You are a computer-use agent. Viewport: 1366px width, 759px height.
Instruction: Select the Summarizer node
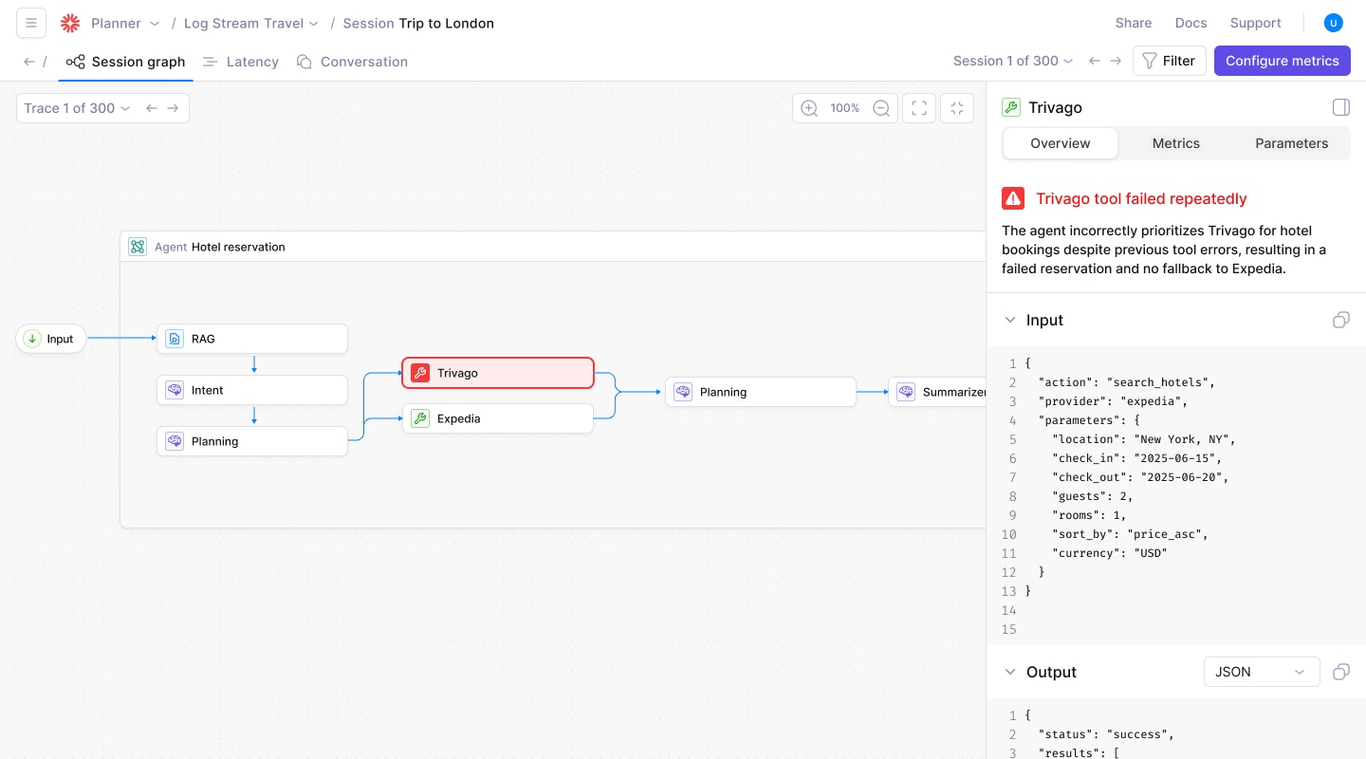(x=937, y=392)
